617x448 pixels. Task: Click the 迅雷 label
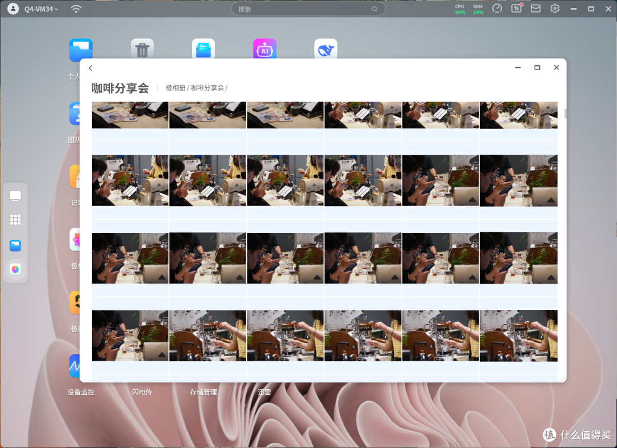click(265, 392)
